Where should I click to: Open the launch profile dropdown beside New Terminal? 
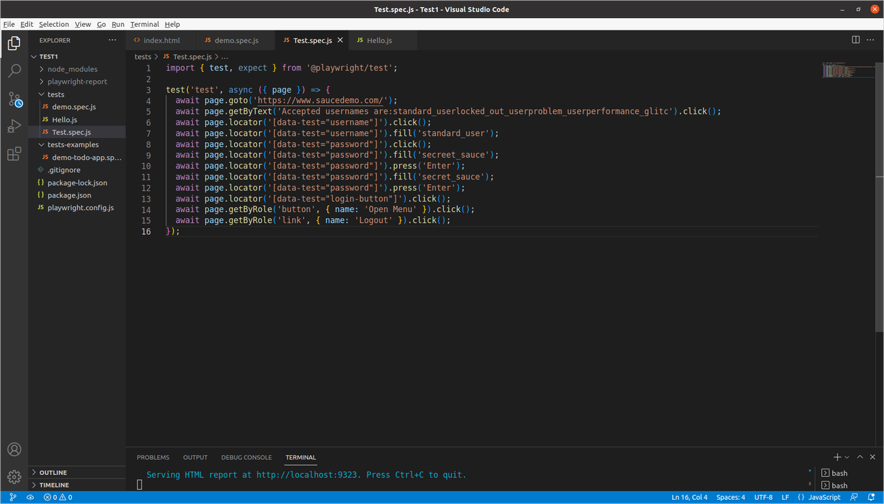pos(847,457)
